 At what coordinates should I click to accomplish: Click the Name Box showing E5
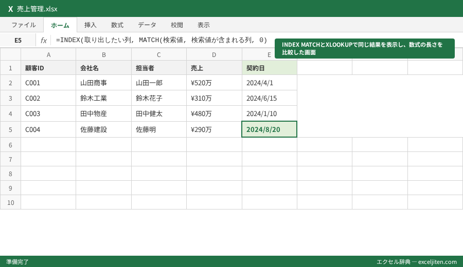coord(18,41)
